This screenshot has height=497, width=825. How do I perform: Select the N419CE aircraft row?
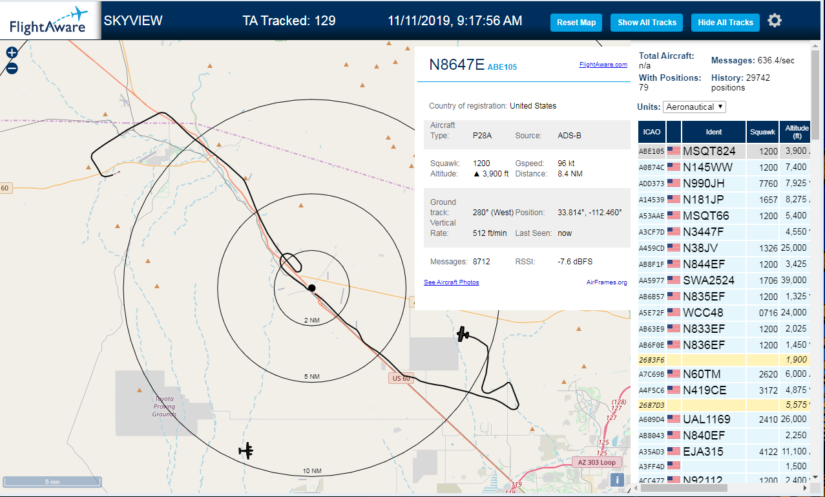724,390
